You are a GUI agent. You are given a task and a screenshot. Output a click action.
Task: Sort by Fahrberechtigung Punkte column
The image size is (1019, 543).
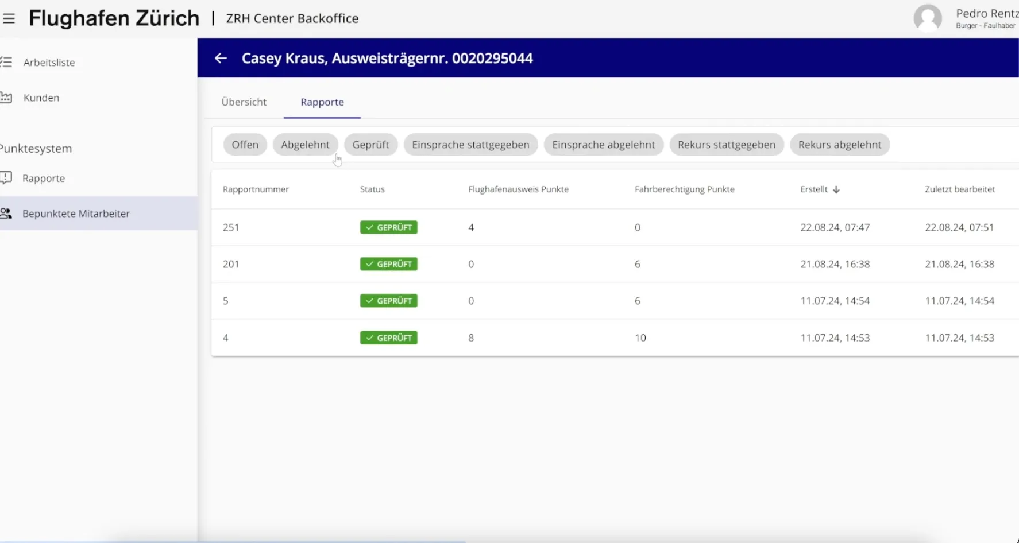685,189
